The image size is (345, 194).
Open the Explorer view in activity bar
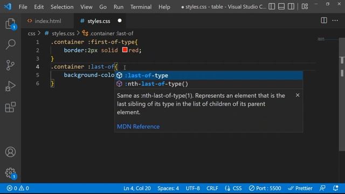10,24
